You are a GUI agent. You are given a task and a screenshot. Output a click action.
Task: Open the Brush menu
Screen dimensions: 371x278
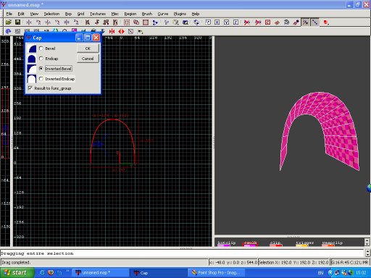pyautogui.click(x=147, y=14)
